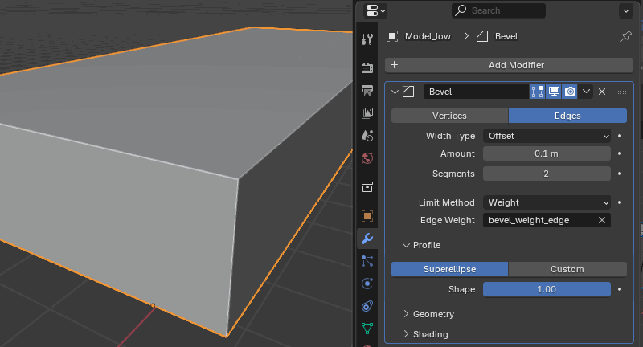Remove the Bevel modifier
Image resolution: width=643 pixels, height=347 pixels.
pyautogui.click(x=601, y=92)
